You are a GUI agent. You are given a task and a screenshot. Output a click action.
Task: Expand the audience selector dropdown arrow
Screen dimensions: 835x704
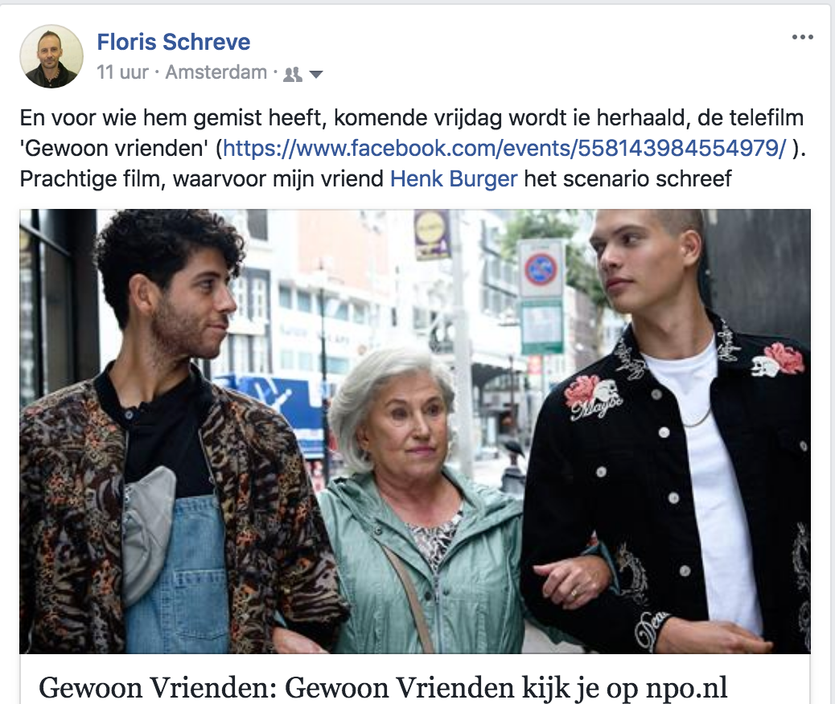point(316,75)
